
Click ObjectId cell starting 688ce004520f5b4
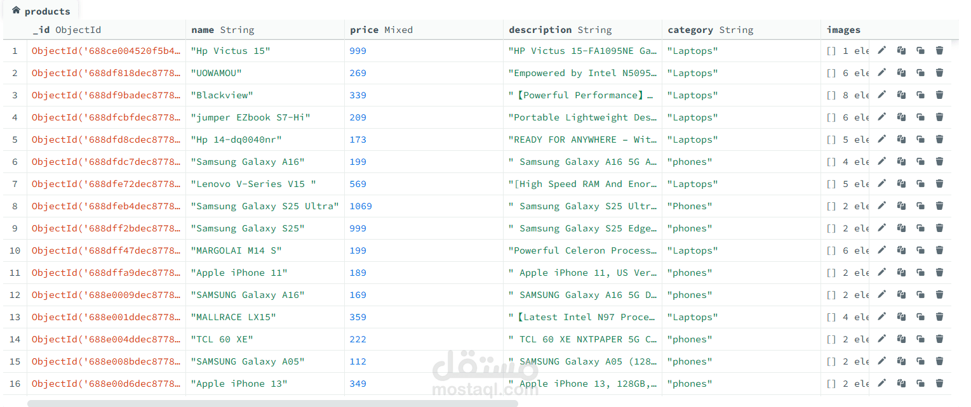pos(106,51)
